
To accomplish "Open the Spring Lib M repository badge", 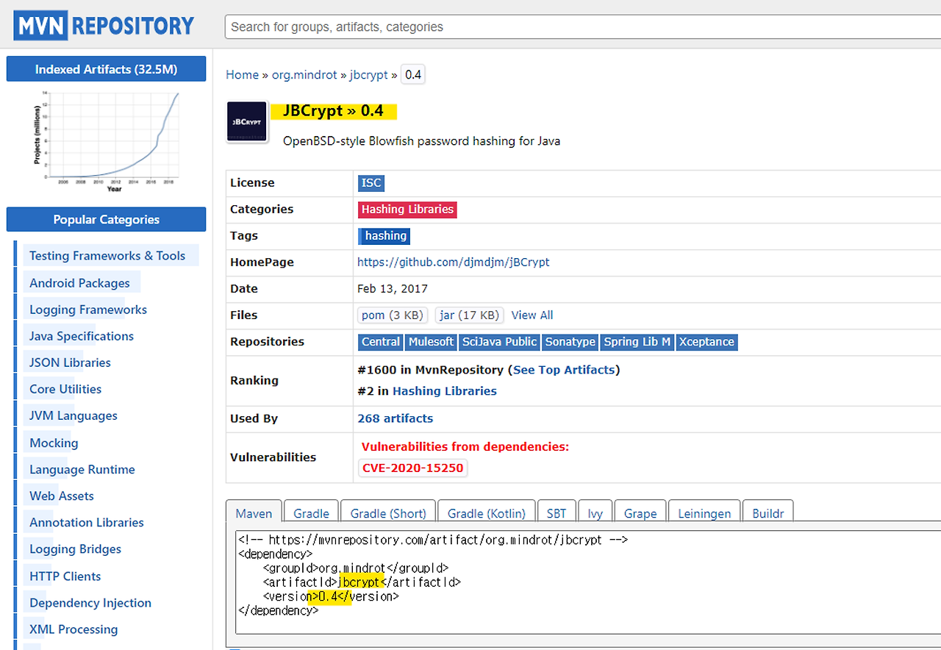I will [x=637, y=342].
